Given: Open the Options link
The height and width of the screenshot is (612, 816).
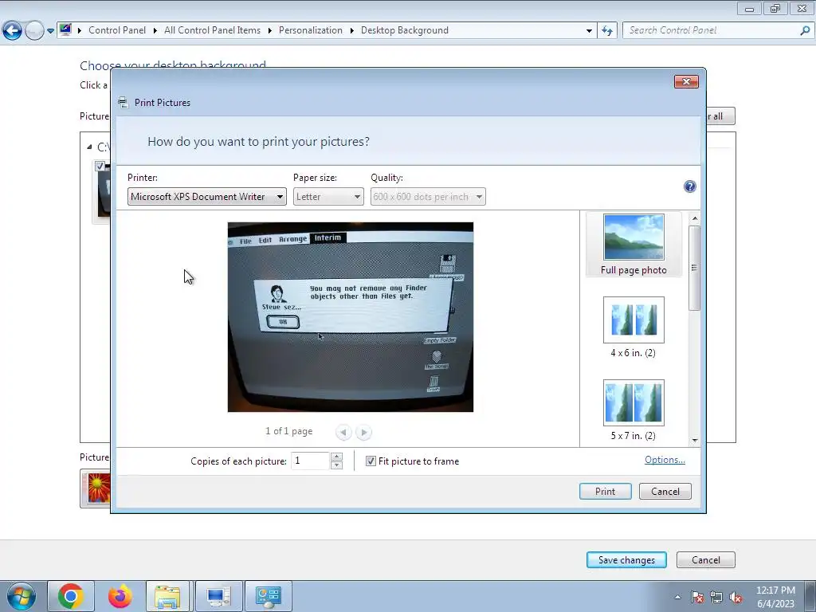Looking at the screenshot, I should (x=665, y=460).
